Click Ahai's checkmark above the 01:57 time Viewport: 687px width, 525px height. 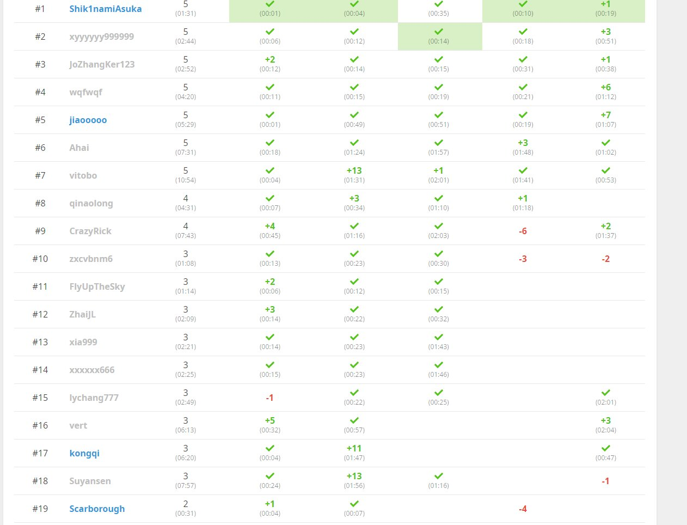click(x=438, y=143)
